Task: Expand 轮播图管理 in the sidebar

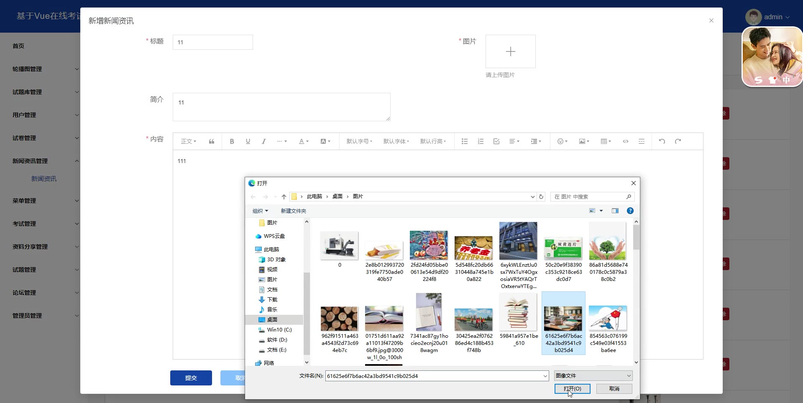Action: click(x=45, y=69)
